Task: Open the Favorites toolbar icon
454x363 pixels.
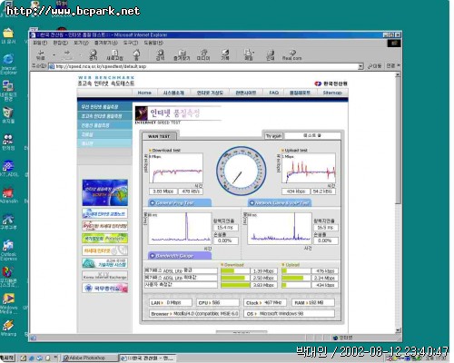Action: tap(182, 54)
